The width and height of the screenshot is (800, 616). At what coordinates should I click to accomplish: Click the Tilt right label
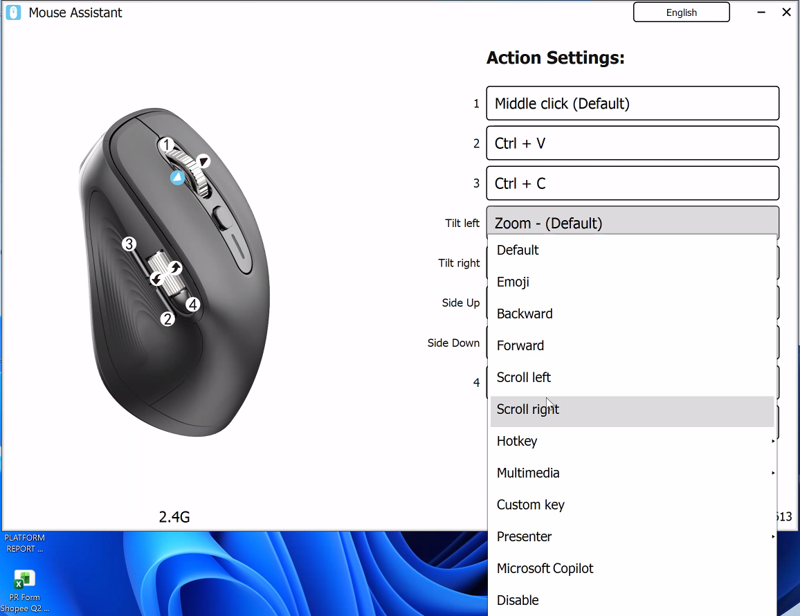click(x=460, y=263)
